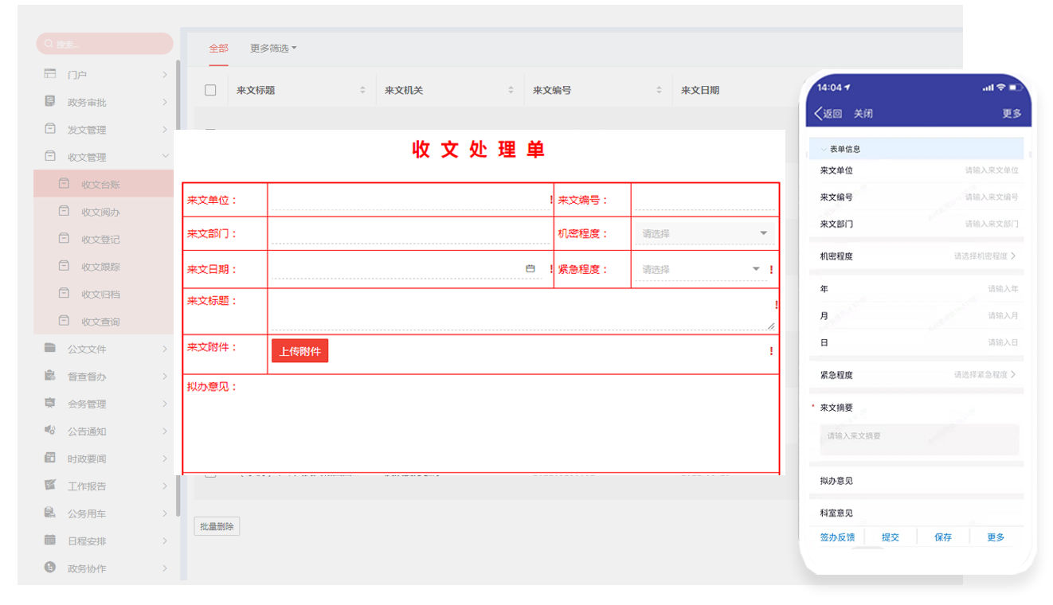Viewport: 1053px width, 605px height.
Task: Select 收文登记 in sidebar menu
Action: pos(104,239)
